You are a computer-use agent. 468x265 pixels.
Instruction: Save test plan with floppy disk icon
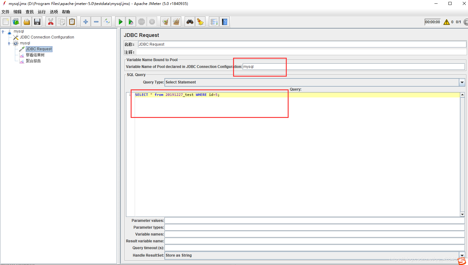[x=37, y=22]
